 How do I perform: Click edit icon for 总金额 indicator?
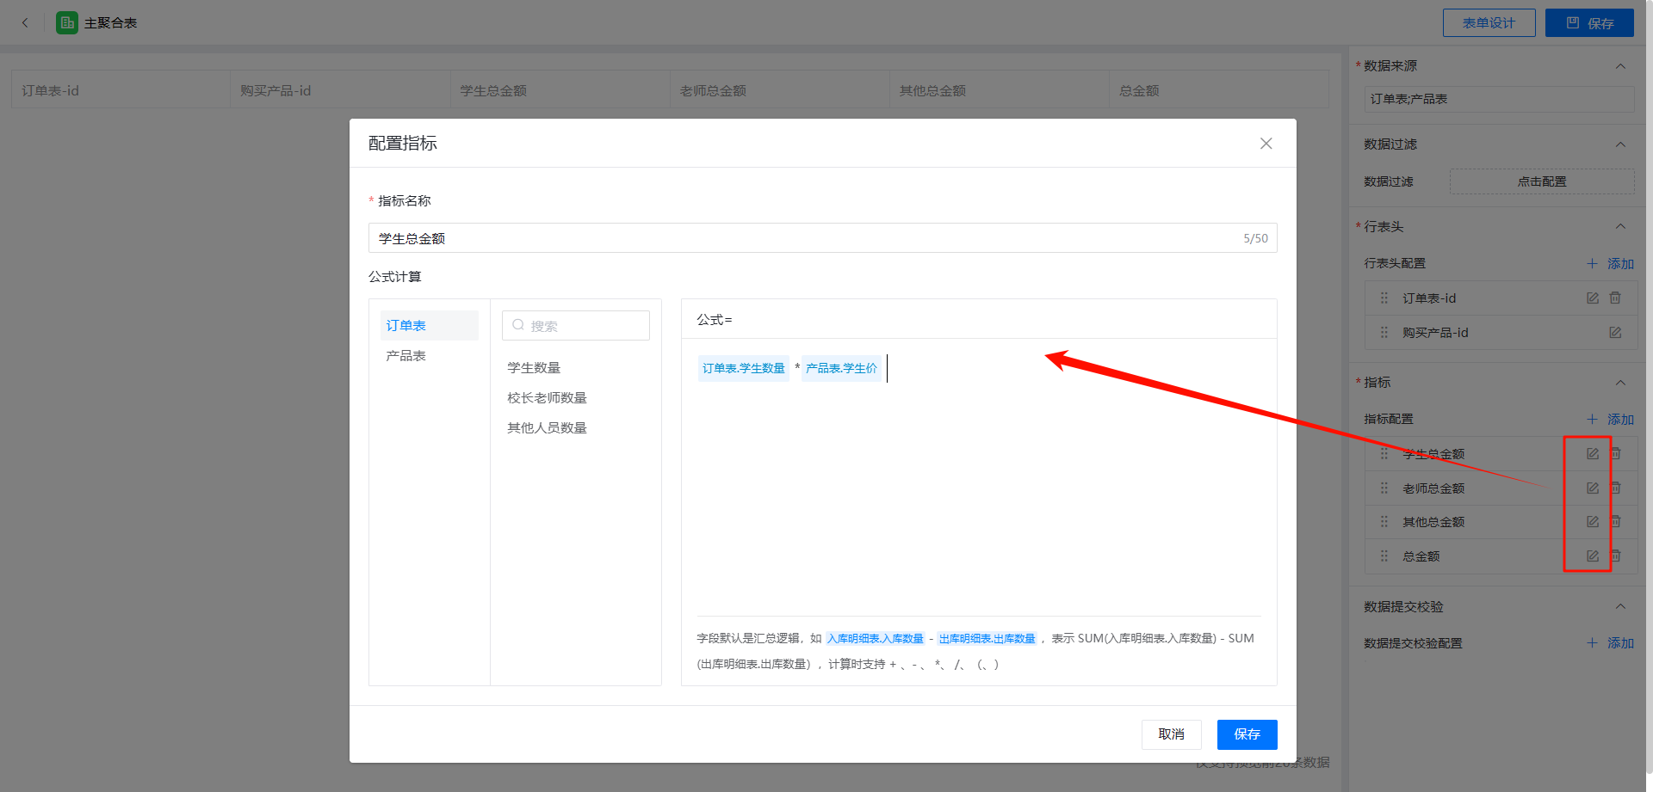[x=1592, y=556]
